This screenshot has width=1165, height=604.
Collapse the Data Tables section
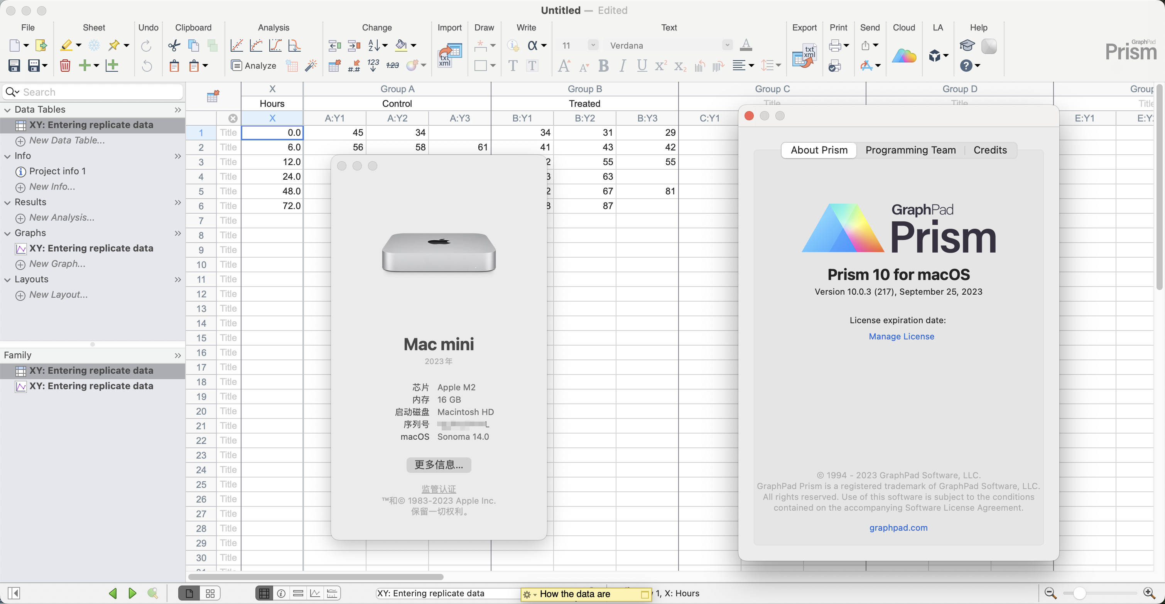(8, 110)
